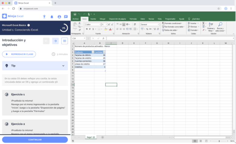Align text to the bottom
The width and height of the screenshot is (236, 144).
coord(124,24)
